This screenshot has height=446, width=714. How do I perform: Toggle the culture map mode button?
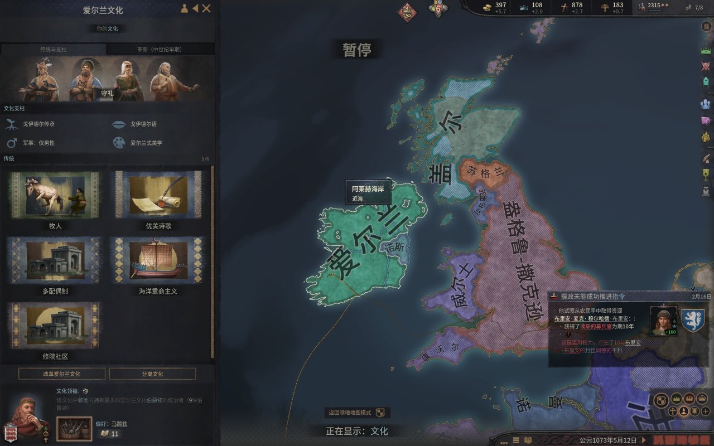click(684, 411)
